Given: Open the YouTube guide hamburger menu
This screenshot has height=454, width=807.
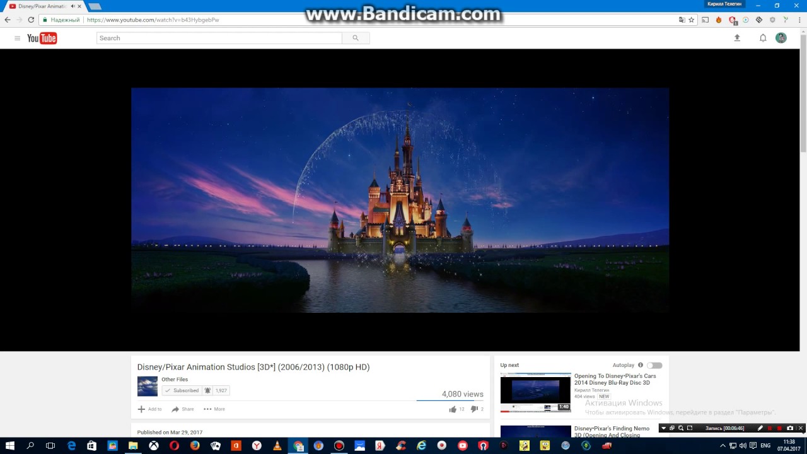Looking at the screenshot, I should (x=17, y=38).
